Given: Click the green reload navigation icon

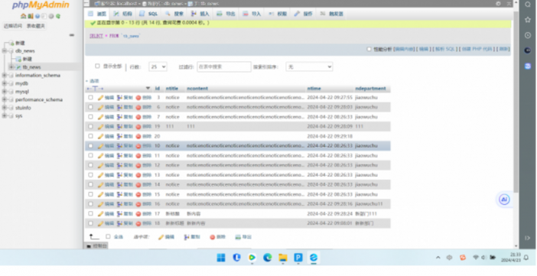Looking at the screenshot, I should (x=58, y=16).
